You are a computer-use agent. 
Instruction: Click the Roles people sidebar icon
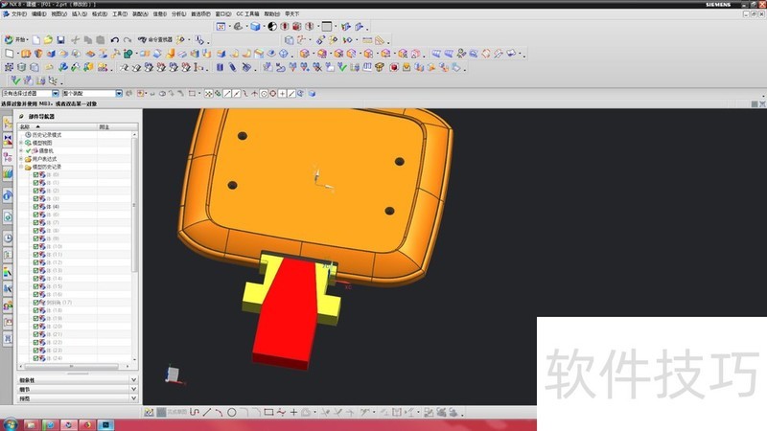[8, 306]
